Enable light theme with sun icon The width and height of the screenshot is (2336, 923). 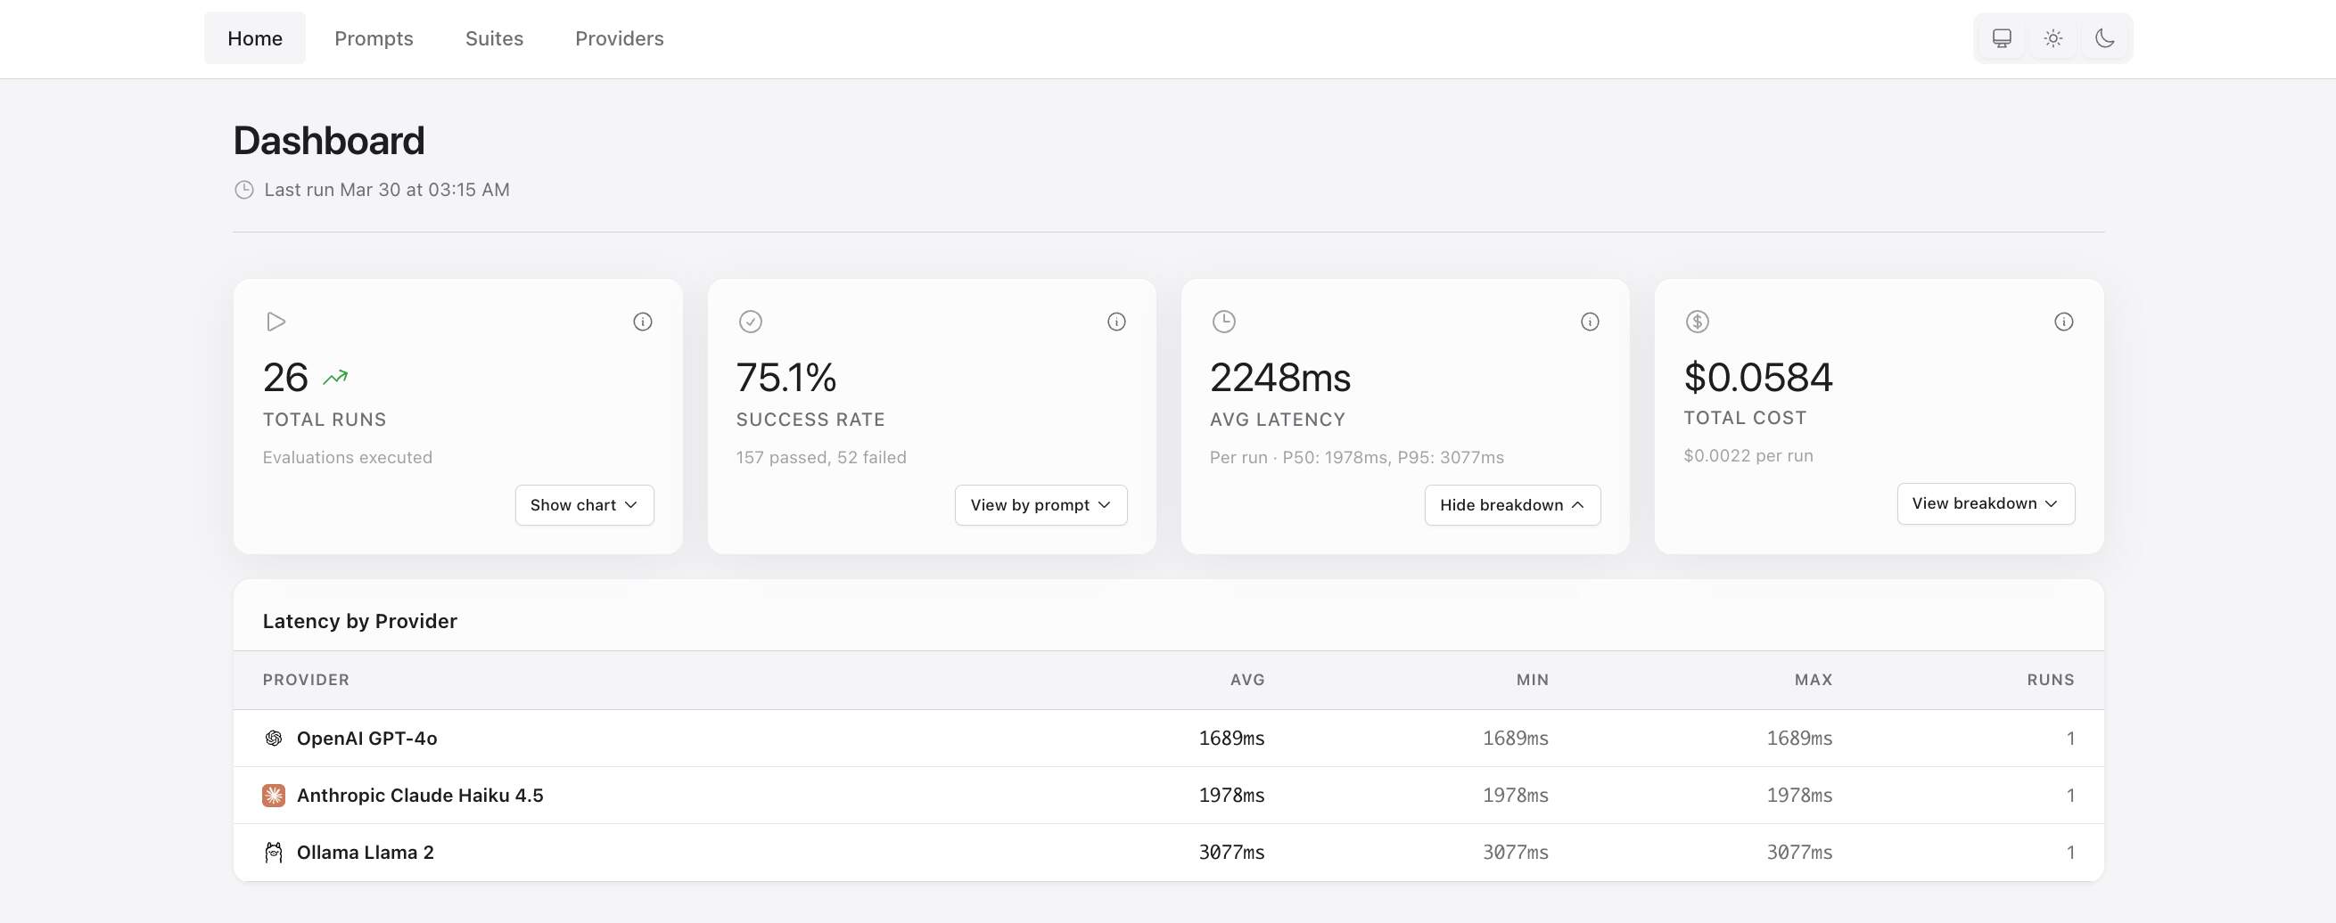[2053, 38]
